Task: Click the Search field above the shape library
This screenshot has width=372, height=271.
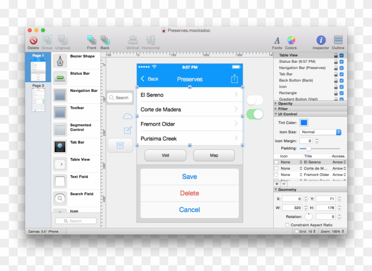Action: (x=75, y=221)
